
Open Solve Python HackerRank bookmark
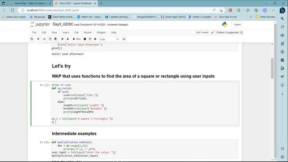(61, 17)
